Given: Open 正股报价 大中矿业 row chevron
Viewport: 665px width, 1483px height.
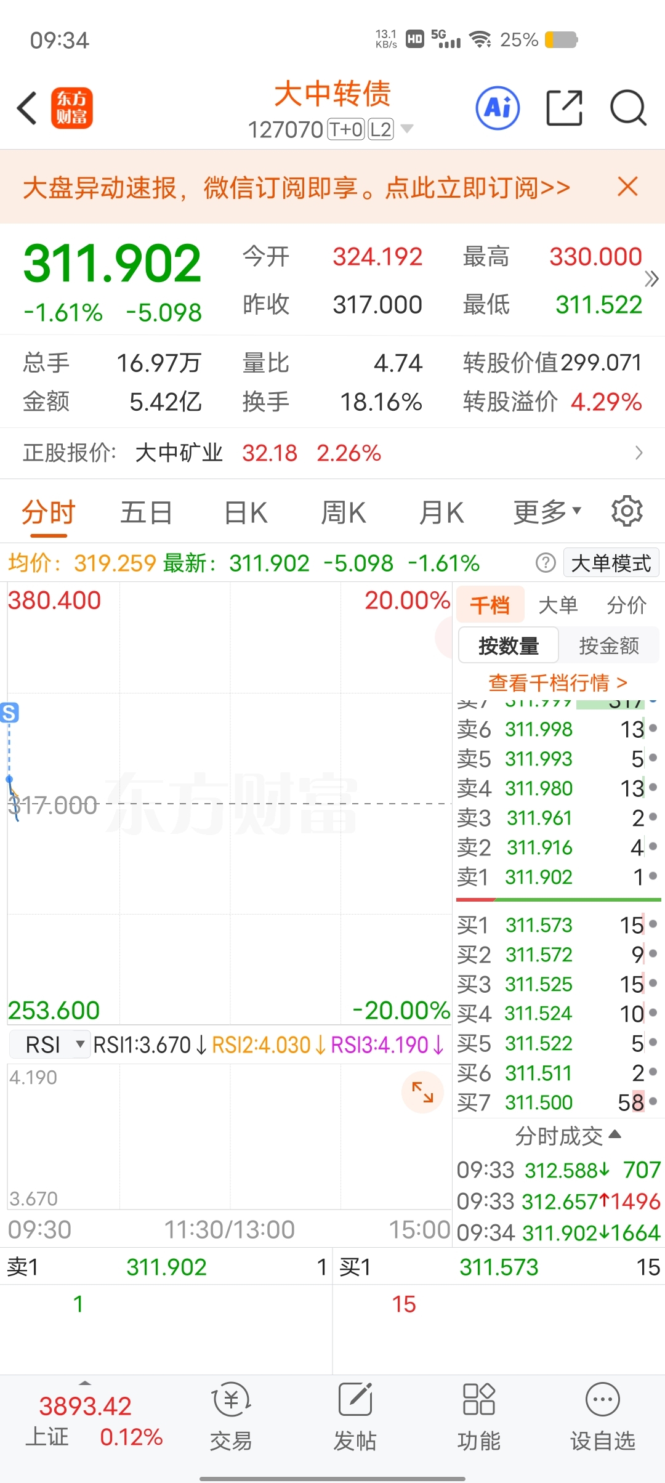Looking at the screenshot, I should click(639, 453).
